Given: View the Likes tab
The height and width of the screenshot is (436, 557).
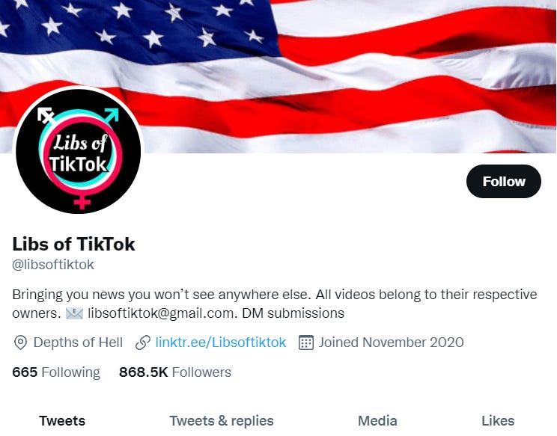Looking at the screenshot, I should pyautogui.click(x=498, y=421).
